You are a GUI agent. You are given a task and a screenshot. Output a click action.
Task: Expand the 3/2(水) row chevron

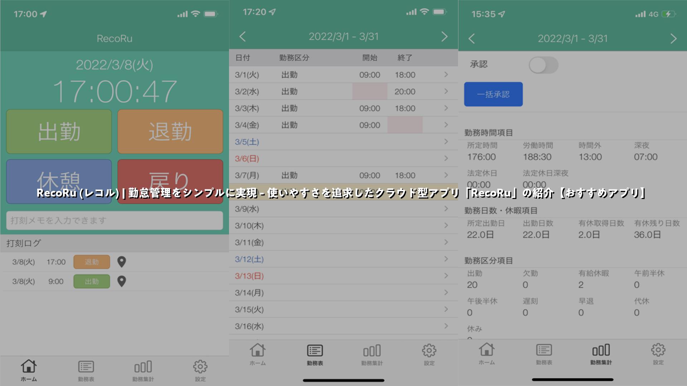tap(446, 91)
